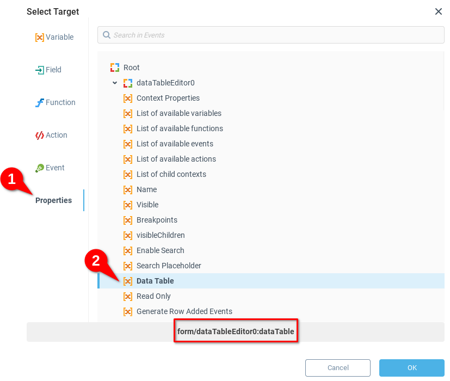The width and height of the screenshot is (450, 381).
Task: Focus the Search in Events field
Action: tap(272, 35)
